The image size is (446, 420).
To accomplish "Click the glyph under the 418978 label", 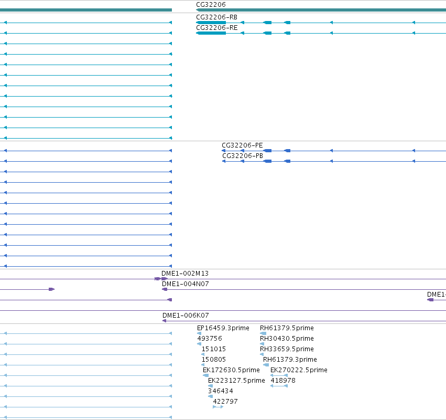I will [x=279, y=386].
